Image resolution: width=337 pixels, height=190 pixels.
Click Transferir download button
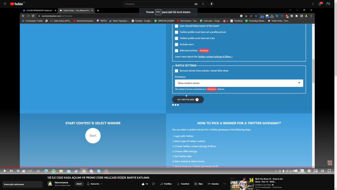183,184
